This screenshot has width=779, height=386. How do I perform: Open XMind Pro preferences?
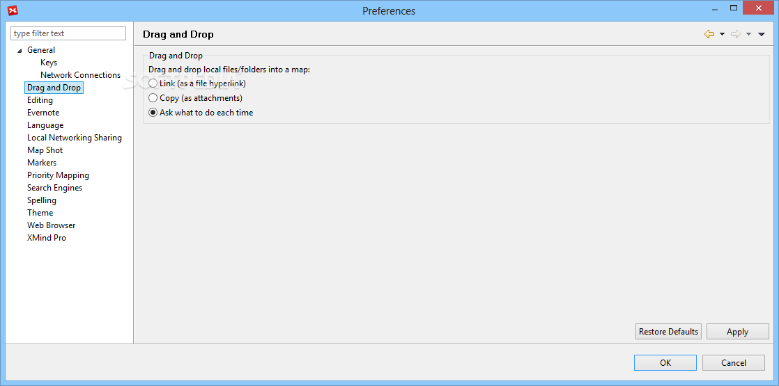[47, 238]
